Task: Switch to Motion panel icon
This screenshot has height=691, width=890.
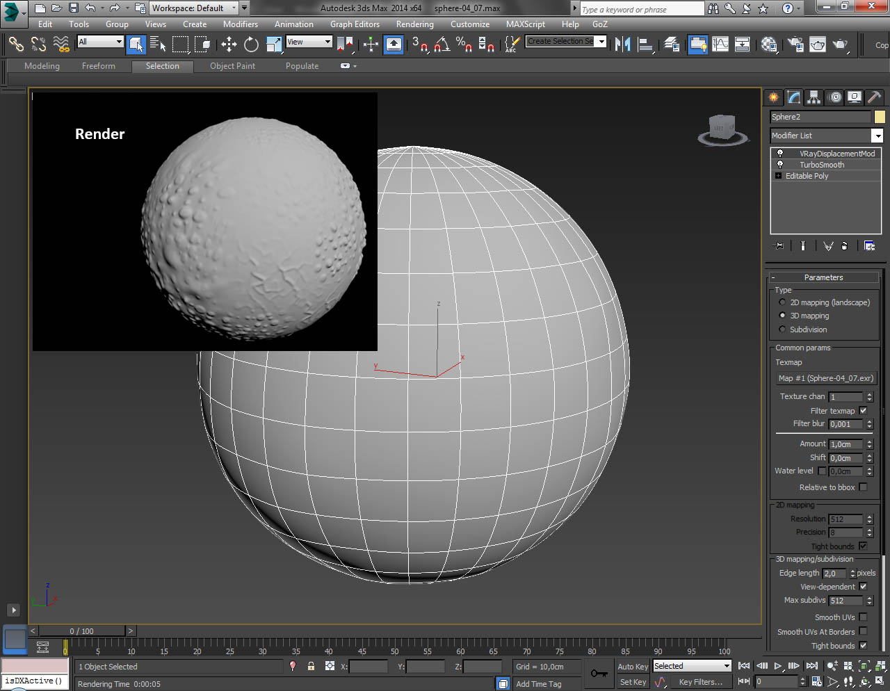Action: [835, 97]
